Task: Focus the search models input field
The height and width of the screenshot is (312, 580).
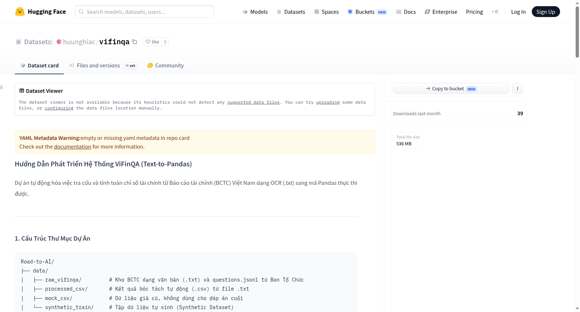Action: click(x=144, y=12)
